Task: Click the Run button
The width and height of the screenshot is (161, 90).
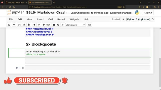Action: 47,25
